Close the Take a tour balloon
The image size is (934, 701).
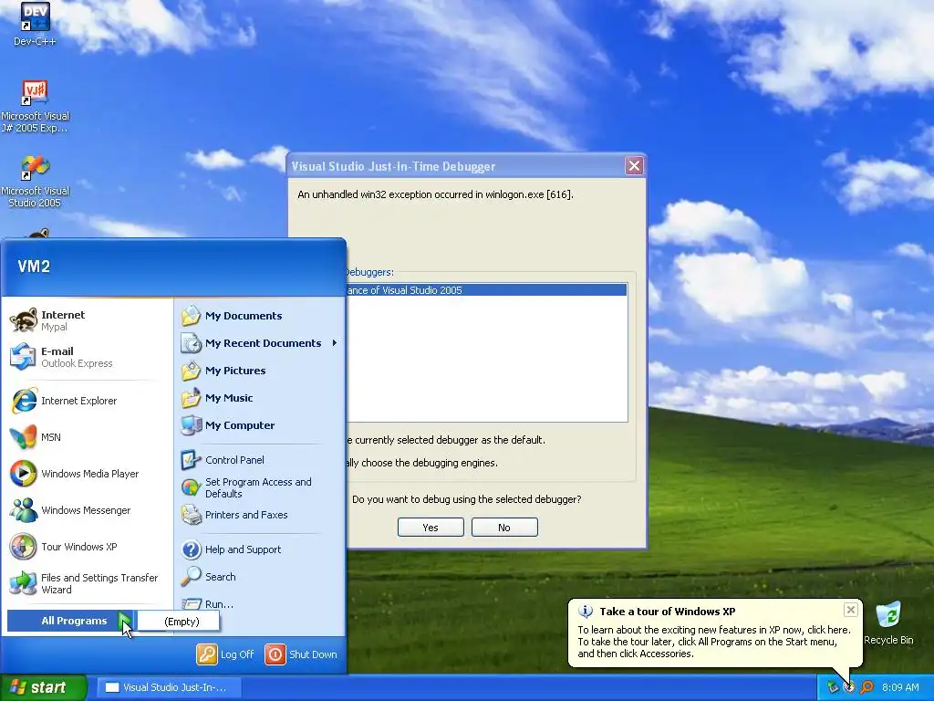click(x=851, y=609)
